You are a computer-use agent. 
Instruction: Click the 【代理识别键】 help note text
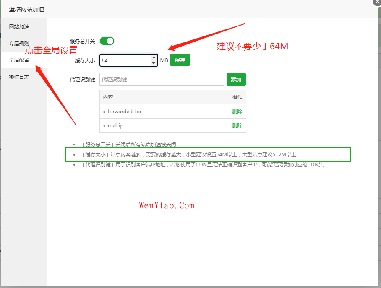pos(202,165)
